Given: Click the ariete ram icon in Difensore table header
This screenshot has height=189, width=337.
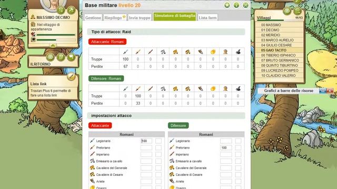Looking at the screenshot, I should tap(200, 89).
